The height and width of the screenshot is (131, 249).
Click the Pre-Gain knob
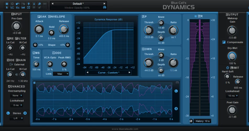(x=16, y=26)
